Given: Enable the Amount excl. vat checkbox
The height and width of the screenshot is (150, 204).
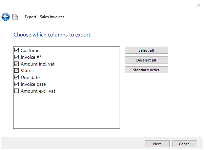Looking at the screenshot, I should click(16, 91).
